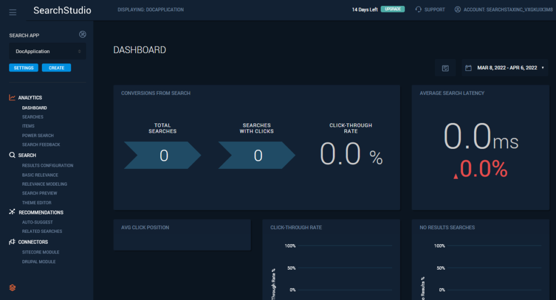556x300 pixels.
Task: Open DRUPAL MODULE
Action: (x=39, y=262)
